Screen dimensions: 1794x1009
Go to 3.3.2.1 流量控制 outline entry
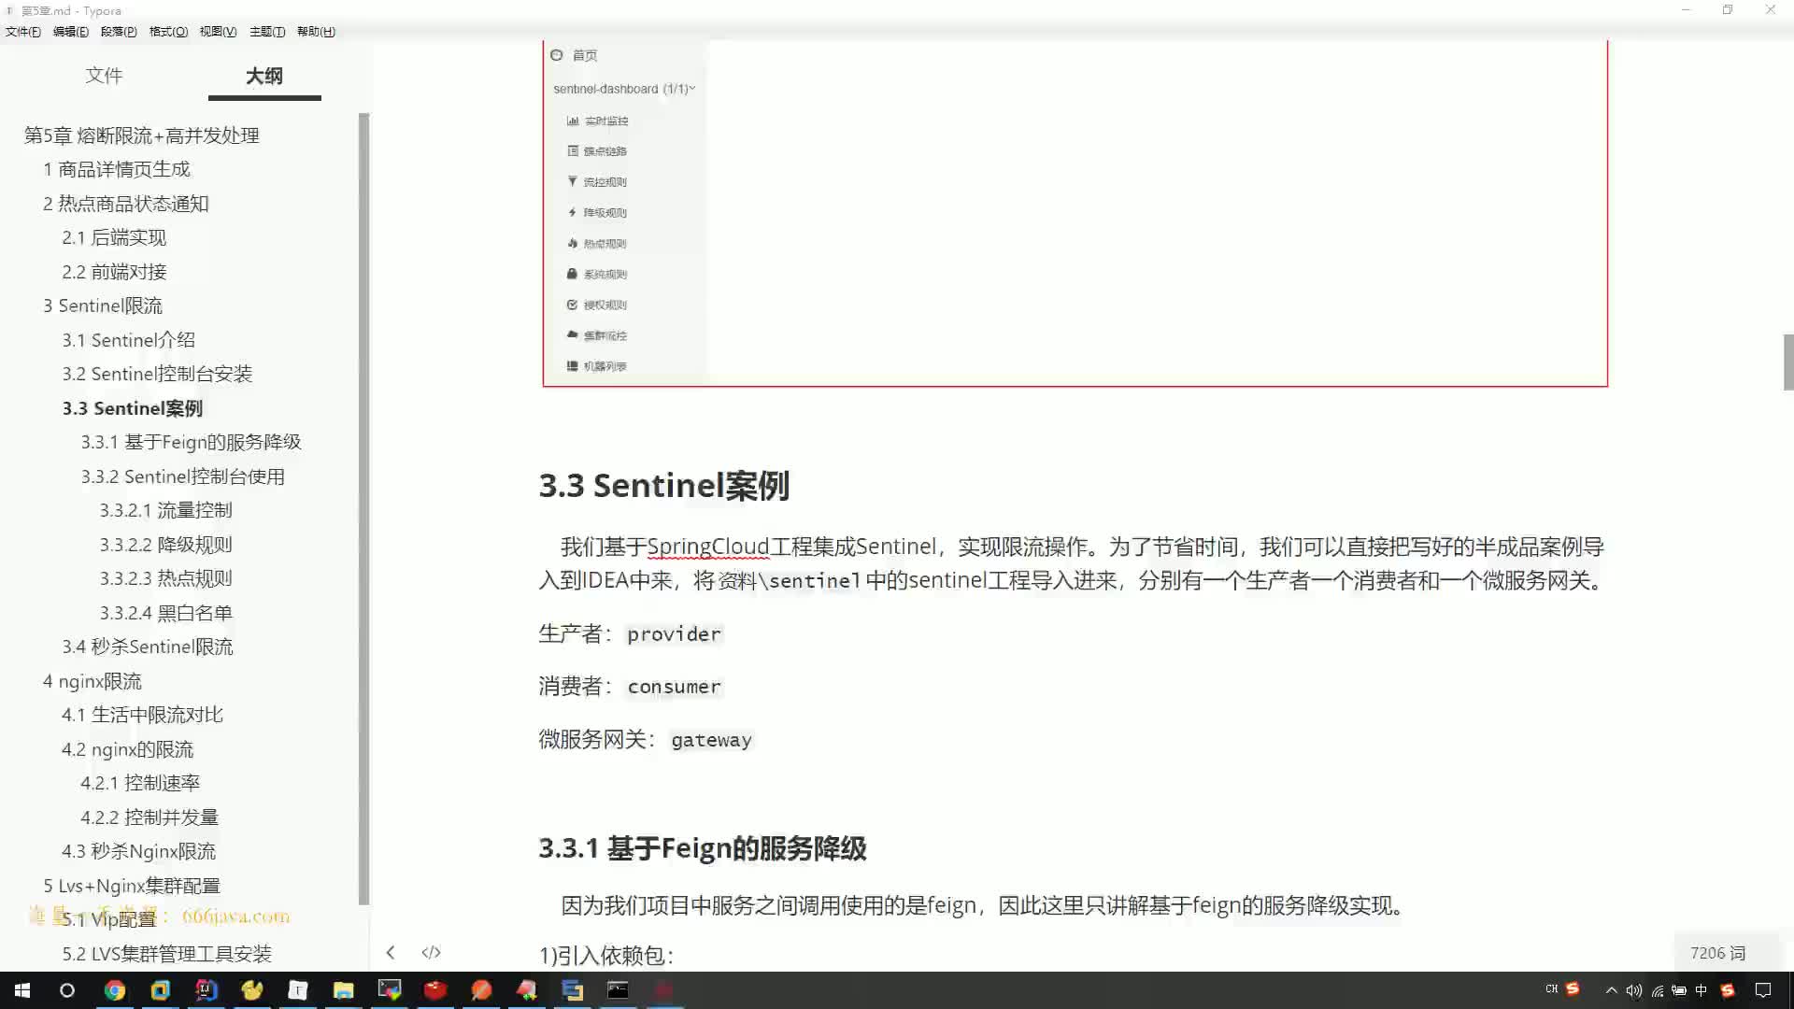point(166,510)
